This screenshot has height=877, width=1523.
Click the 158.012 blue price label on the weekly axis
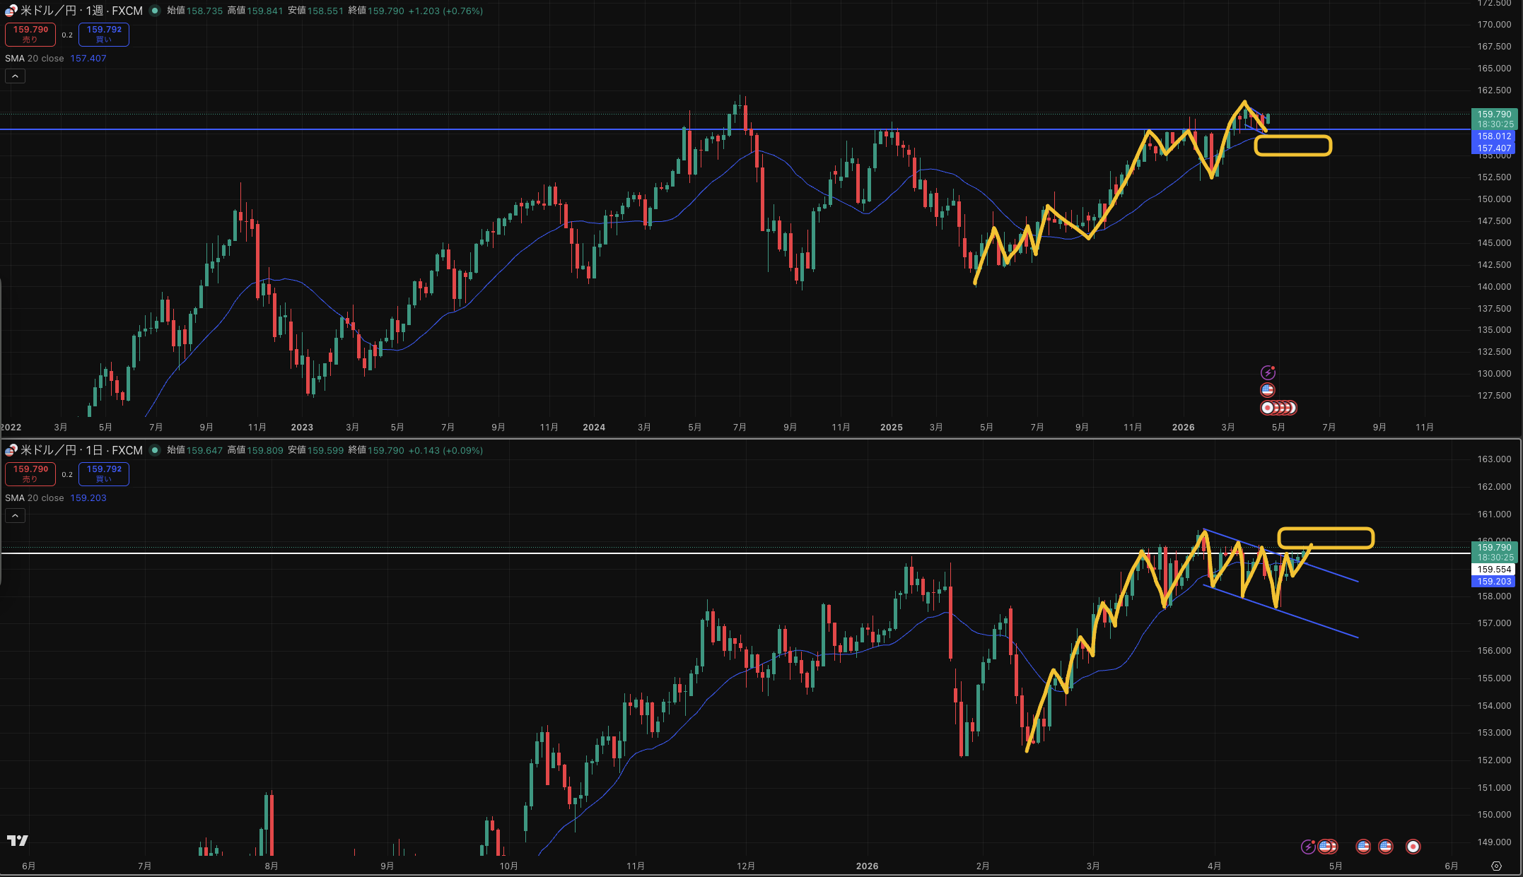point(1494,136)
